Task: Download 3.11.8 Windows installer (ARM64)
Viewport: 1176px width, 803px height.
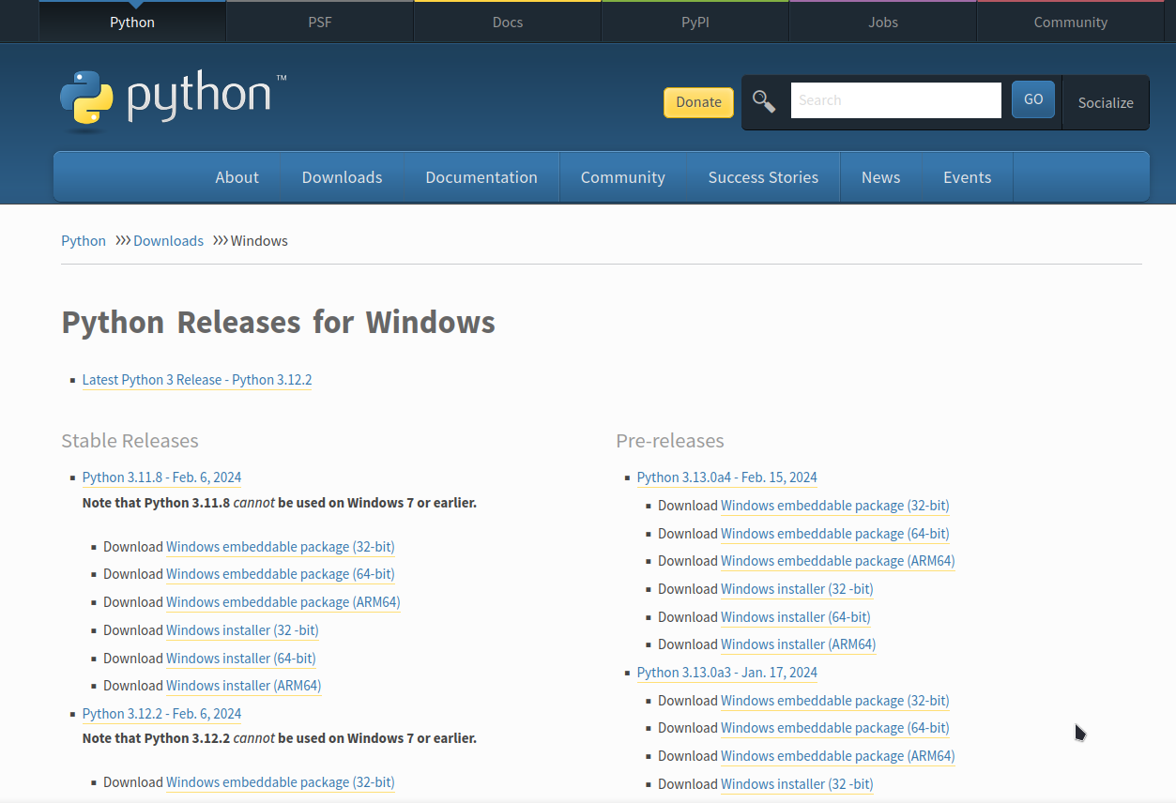Action: pos(243,686)
